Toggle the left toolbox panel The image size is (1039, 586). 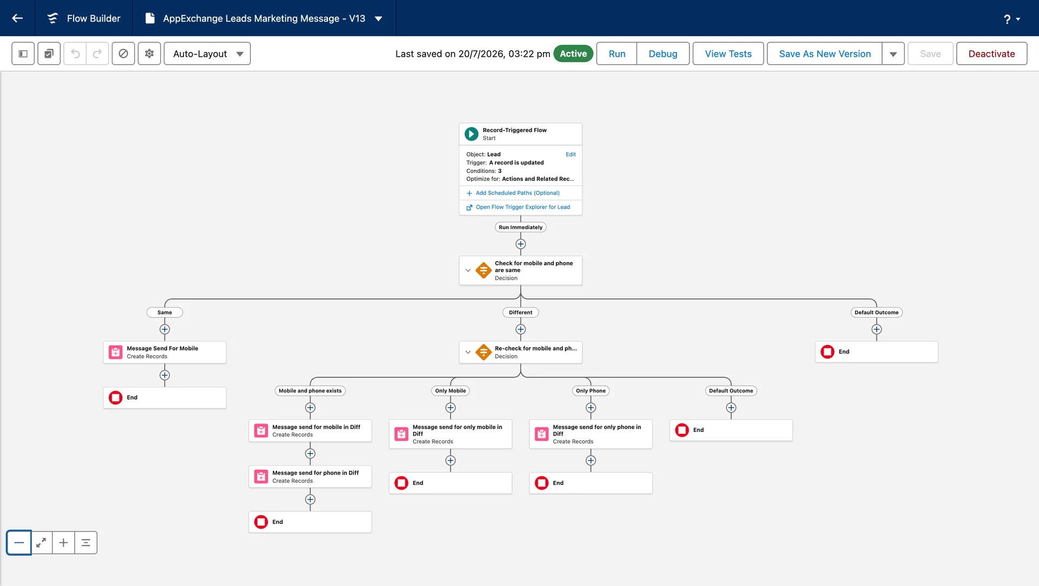pos(23,54)
